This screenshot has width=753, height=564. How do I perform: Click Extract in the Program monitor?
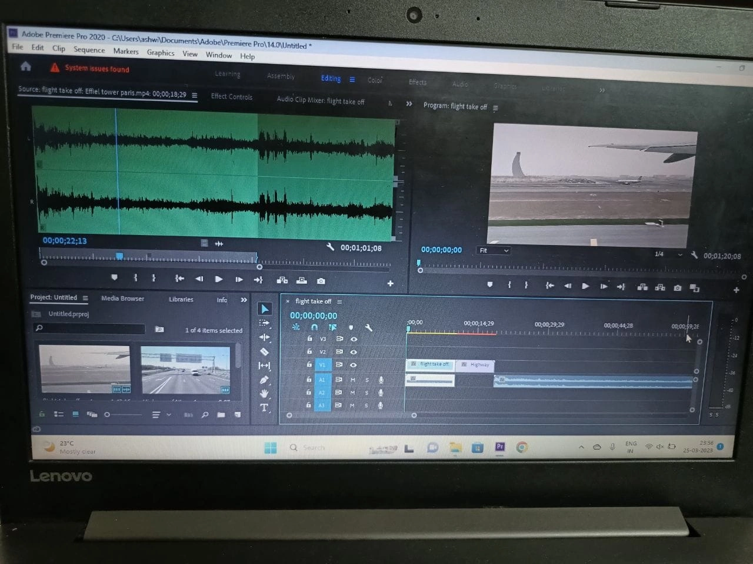660,287
